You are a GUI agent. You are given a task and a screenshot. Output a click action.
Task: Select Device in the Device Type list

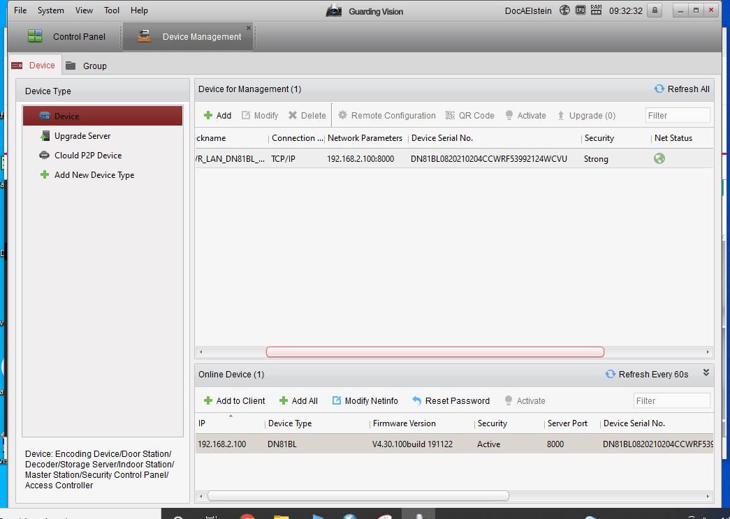coord(103,116)
